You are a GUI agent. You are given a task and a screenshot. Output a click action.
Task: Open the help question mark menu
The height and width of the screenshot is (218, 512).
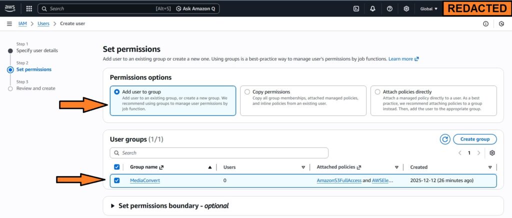click(389, 8)
